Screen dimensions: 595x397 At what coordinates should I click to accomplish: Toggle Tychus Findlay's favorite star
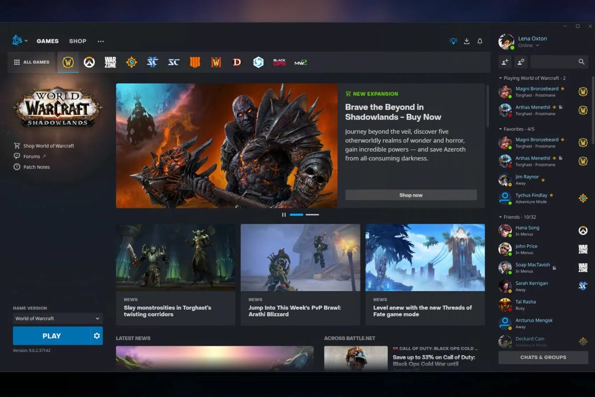click(551, 195)
